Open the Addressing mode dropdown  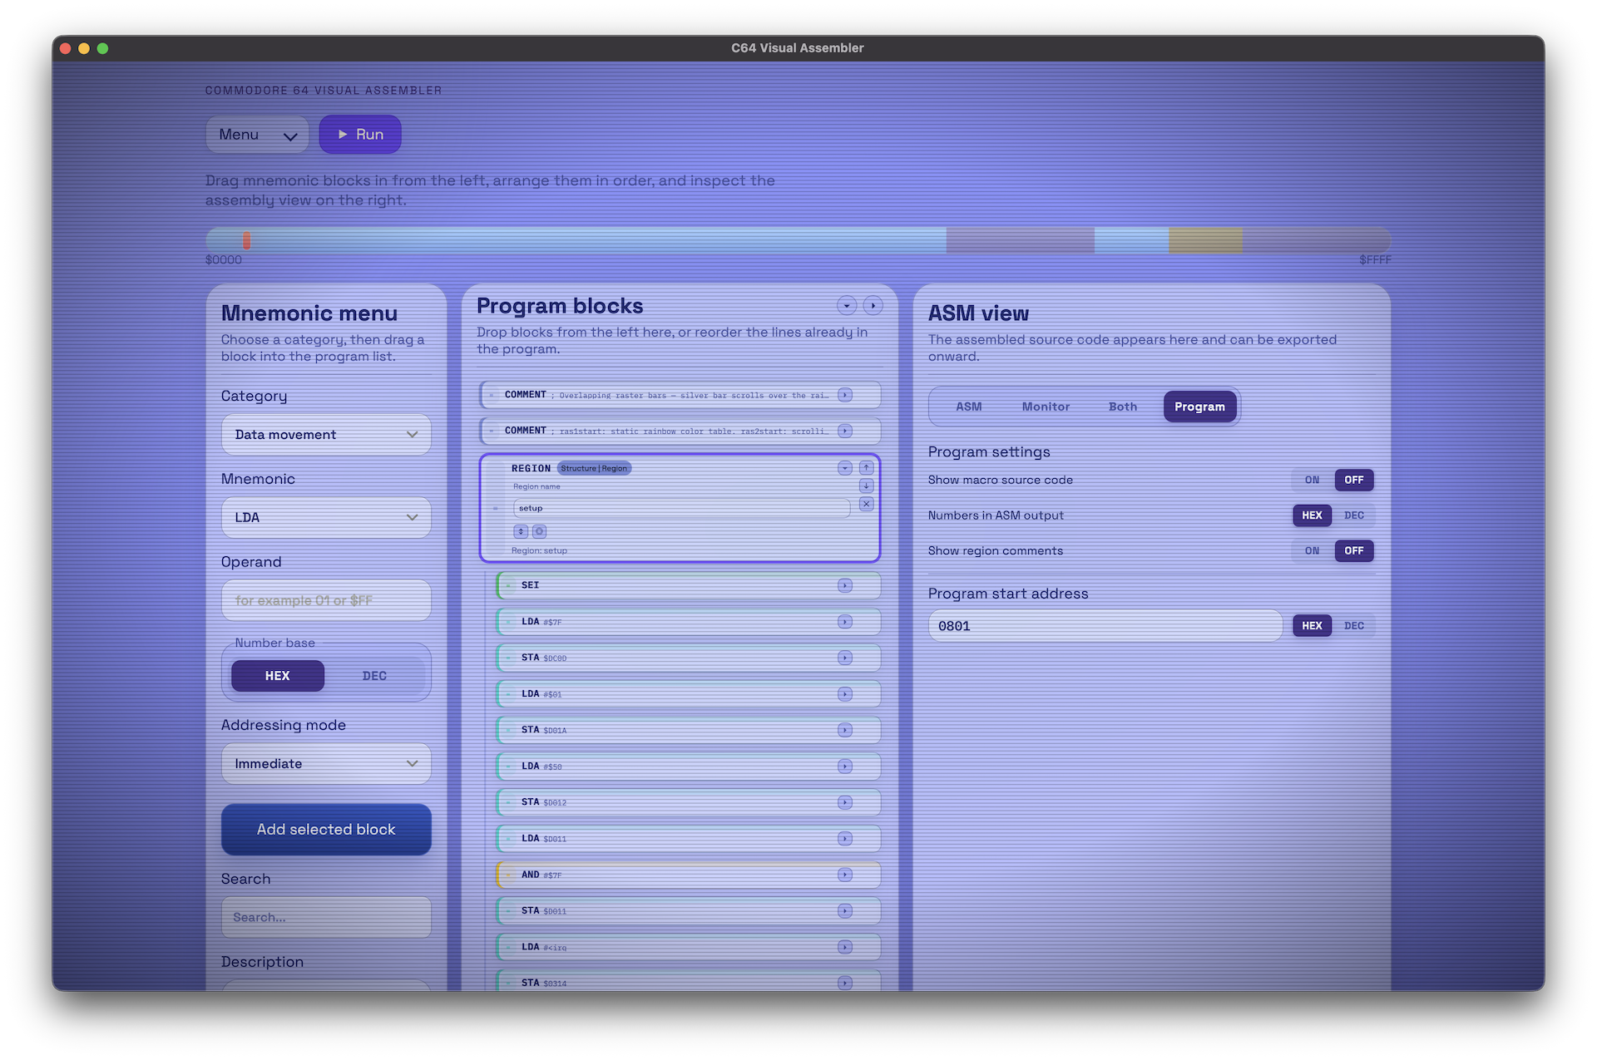tap(326, 764)
